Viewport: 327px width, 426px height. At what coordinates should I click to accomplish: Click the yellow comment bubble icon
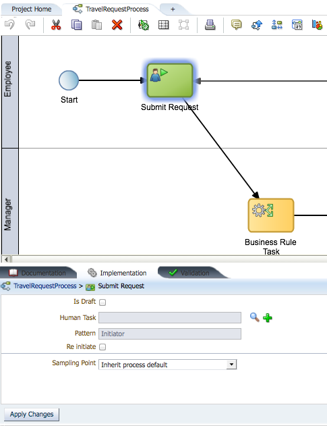pos(237,25)
